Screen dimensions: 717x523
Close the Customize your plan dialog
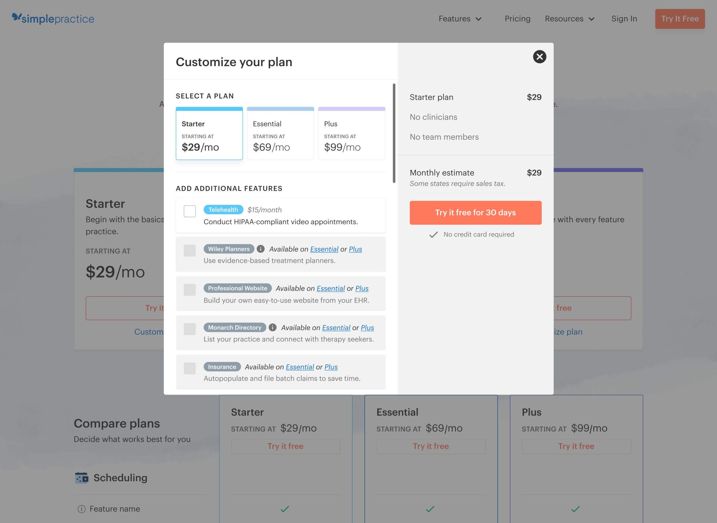pyautogui.click(x=539, y=57)
